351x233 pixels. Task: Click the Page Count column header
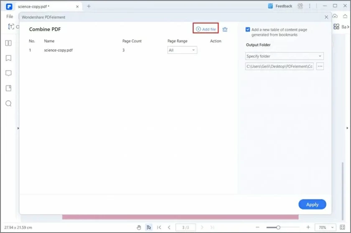click(132, 41)
